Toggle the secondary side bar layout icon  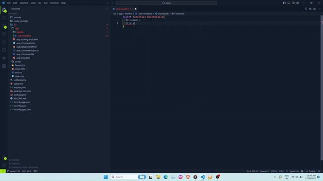(293, 3)
